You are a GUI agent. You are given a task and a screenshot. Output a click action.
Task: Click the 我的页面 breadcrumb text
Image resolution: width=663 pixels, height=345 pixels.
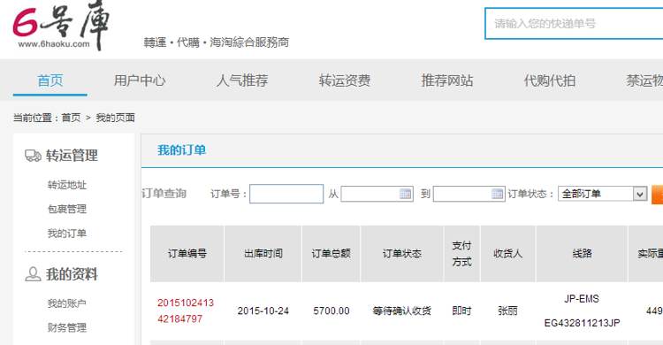(116, 118)
